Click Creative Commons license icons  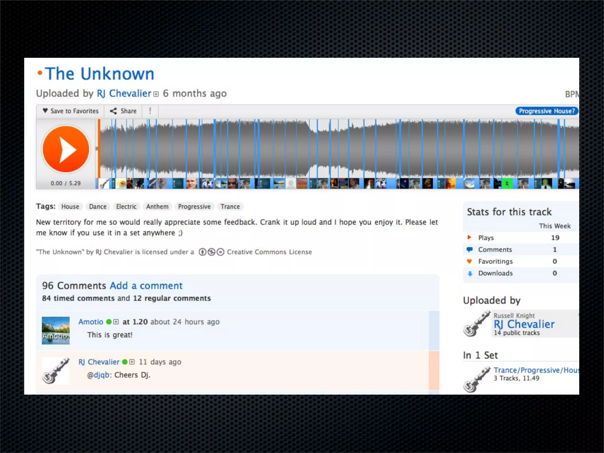click(211, 252)
